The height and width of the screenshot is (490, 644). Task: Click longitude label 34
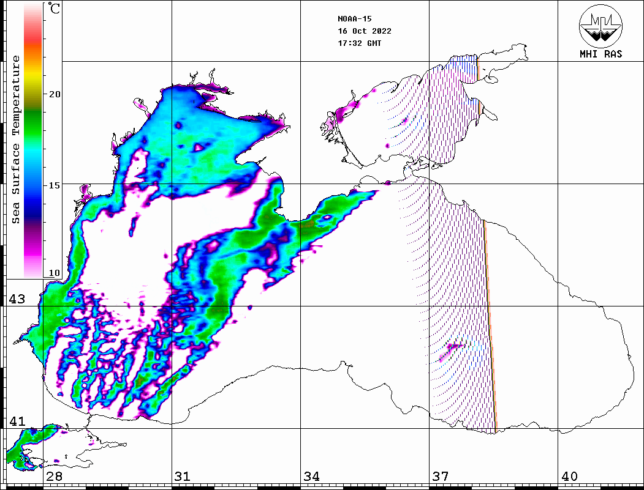coord(312,477)
